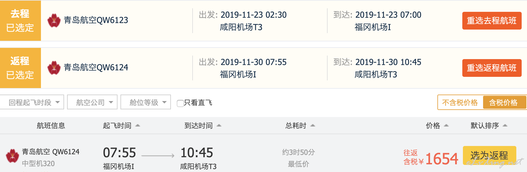Click Qingdao Airlines logo on outbound QW6123
The height and width of the screenshot is (172, 527).
point(54,20)
